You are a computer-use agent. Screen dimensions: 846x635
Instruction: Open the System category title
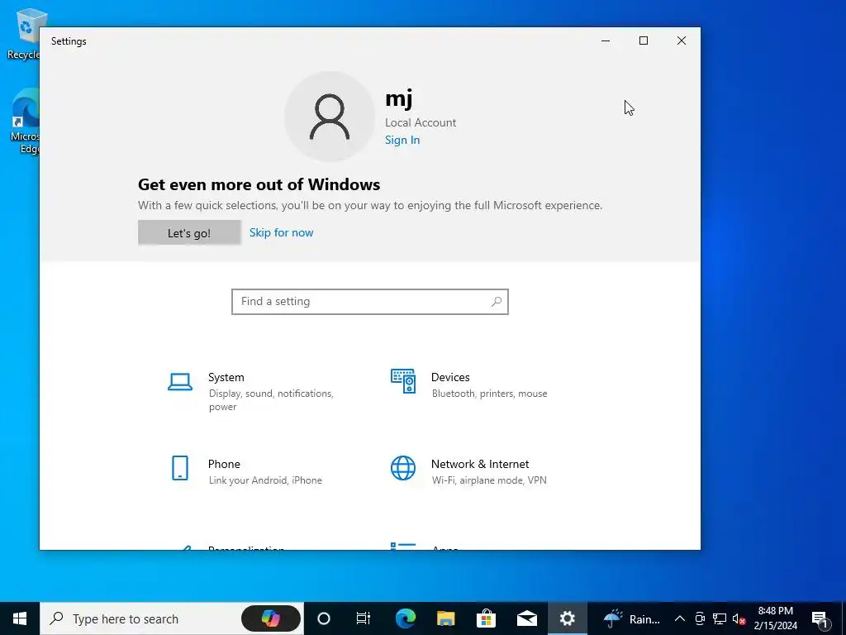226,377
